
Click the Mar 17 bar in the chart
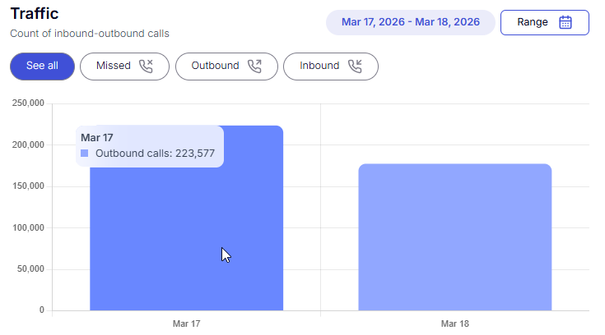(x=186, y=246)
